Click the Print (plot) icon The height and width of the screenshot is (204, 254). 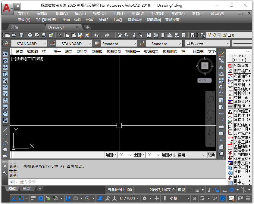click(30, 35)
